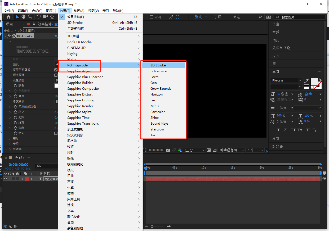
Task: Collapse the 3D Stroke effect entry
Action: (x=5, y=36)
